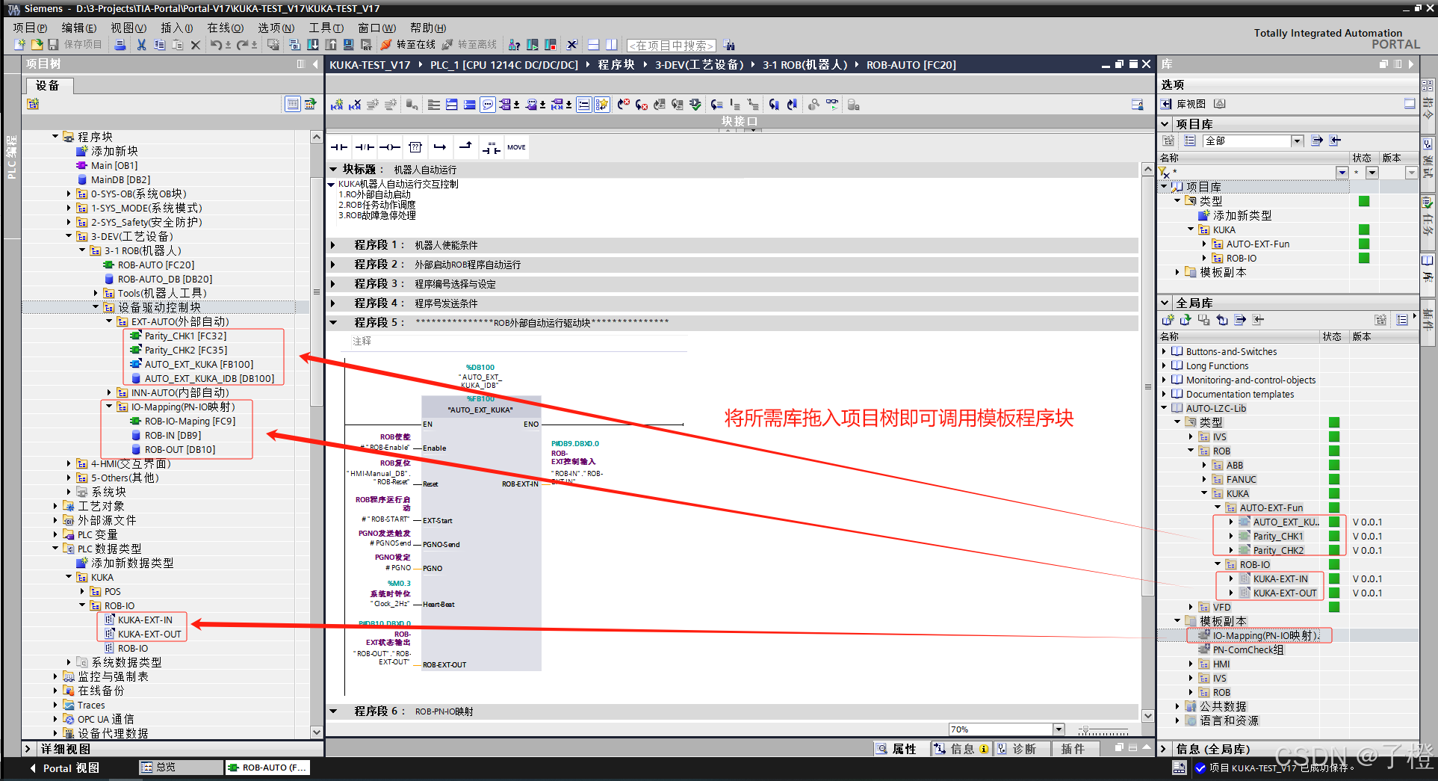Toggle vertical split editor space icon
Viewport: 1438px width, 781px height.
(x=612, y=45)
